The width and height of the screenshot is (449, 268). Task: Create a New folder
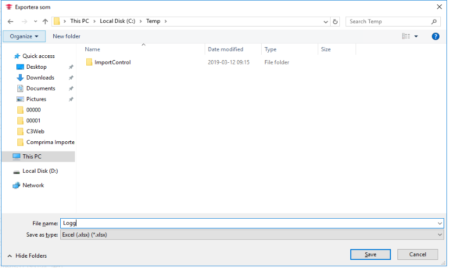(66, 36)
